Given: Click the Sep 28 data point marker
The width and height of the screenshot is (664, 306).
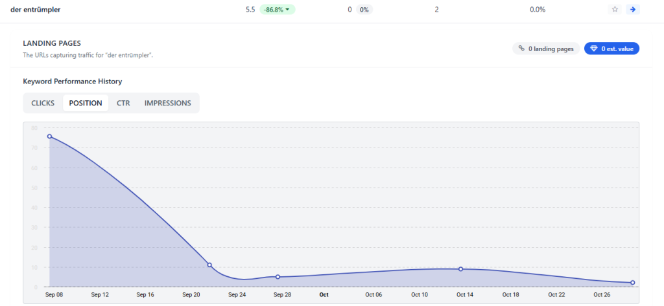Looking at the screenshot, I should click(278, 277).
